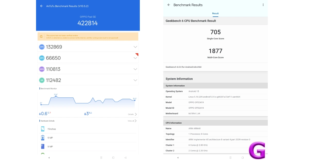Click the Cluster 1 row with 6 Cores
The image size is (309, 161).
point(216,145)
